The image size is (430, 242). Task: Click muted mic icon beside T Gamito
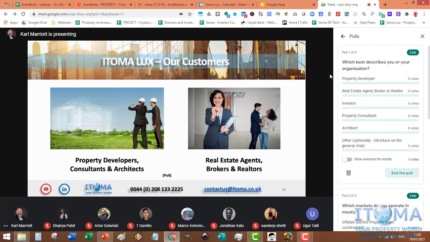(x=130, y=226)
